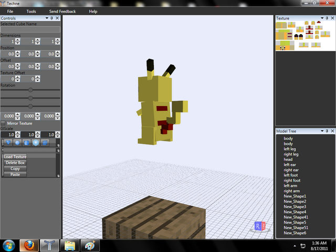Viewport: 336px width, 252px height.
Task: Click the view orientation cube in the viewport
Action: (260, 226)
